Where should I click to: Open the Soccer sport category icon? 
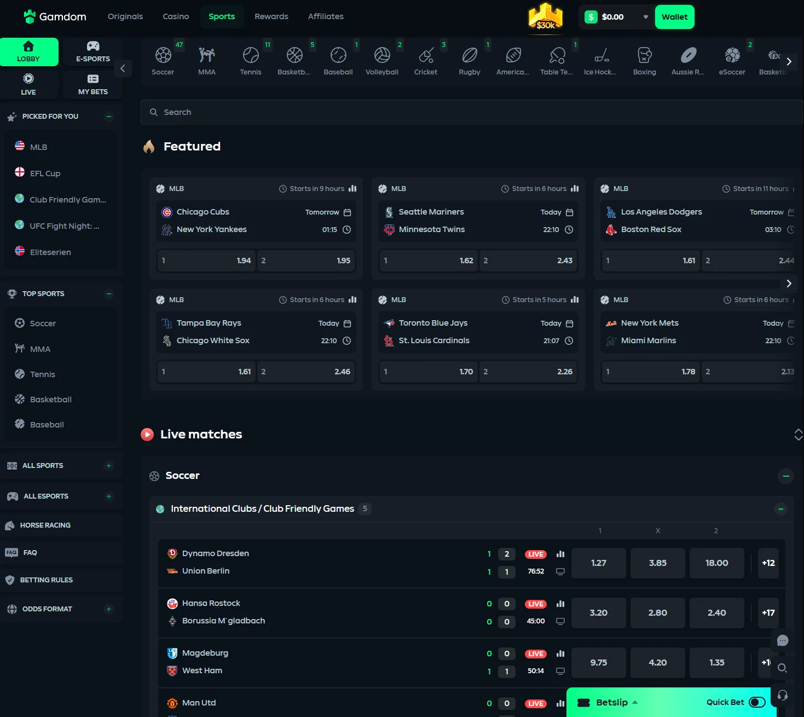(163, 61)
